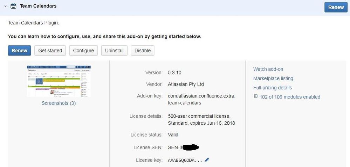Screen dimensions: 350x167
Task: Click the Renew button beside Get started
Action: click(19, 51)
